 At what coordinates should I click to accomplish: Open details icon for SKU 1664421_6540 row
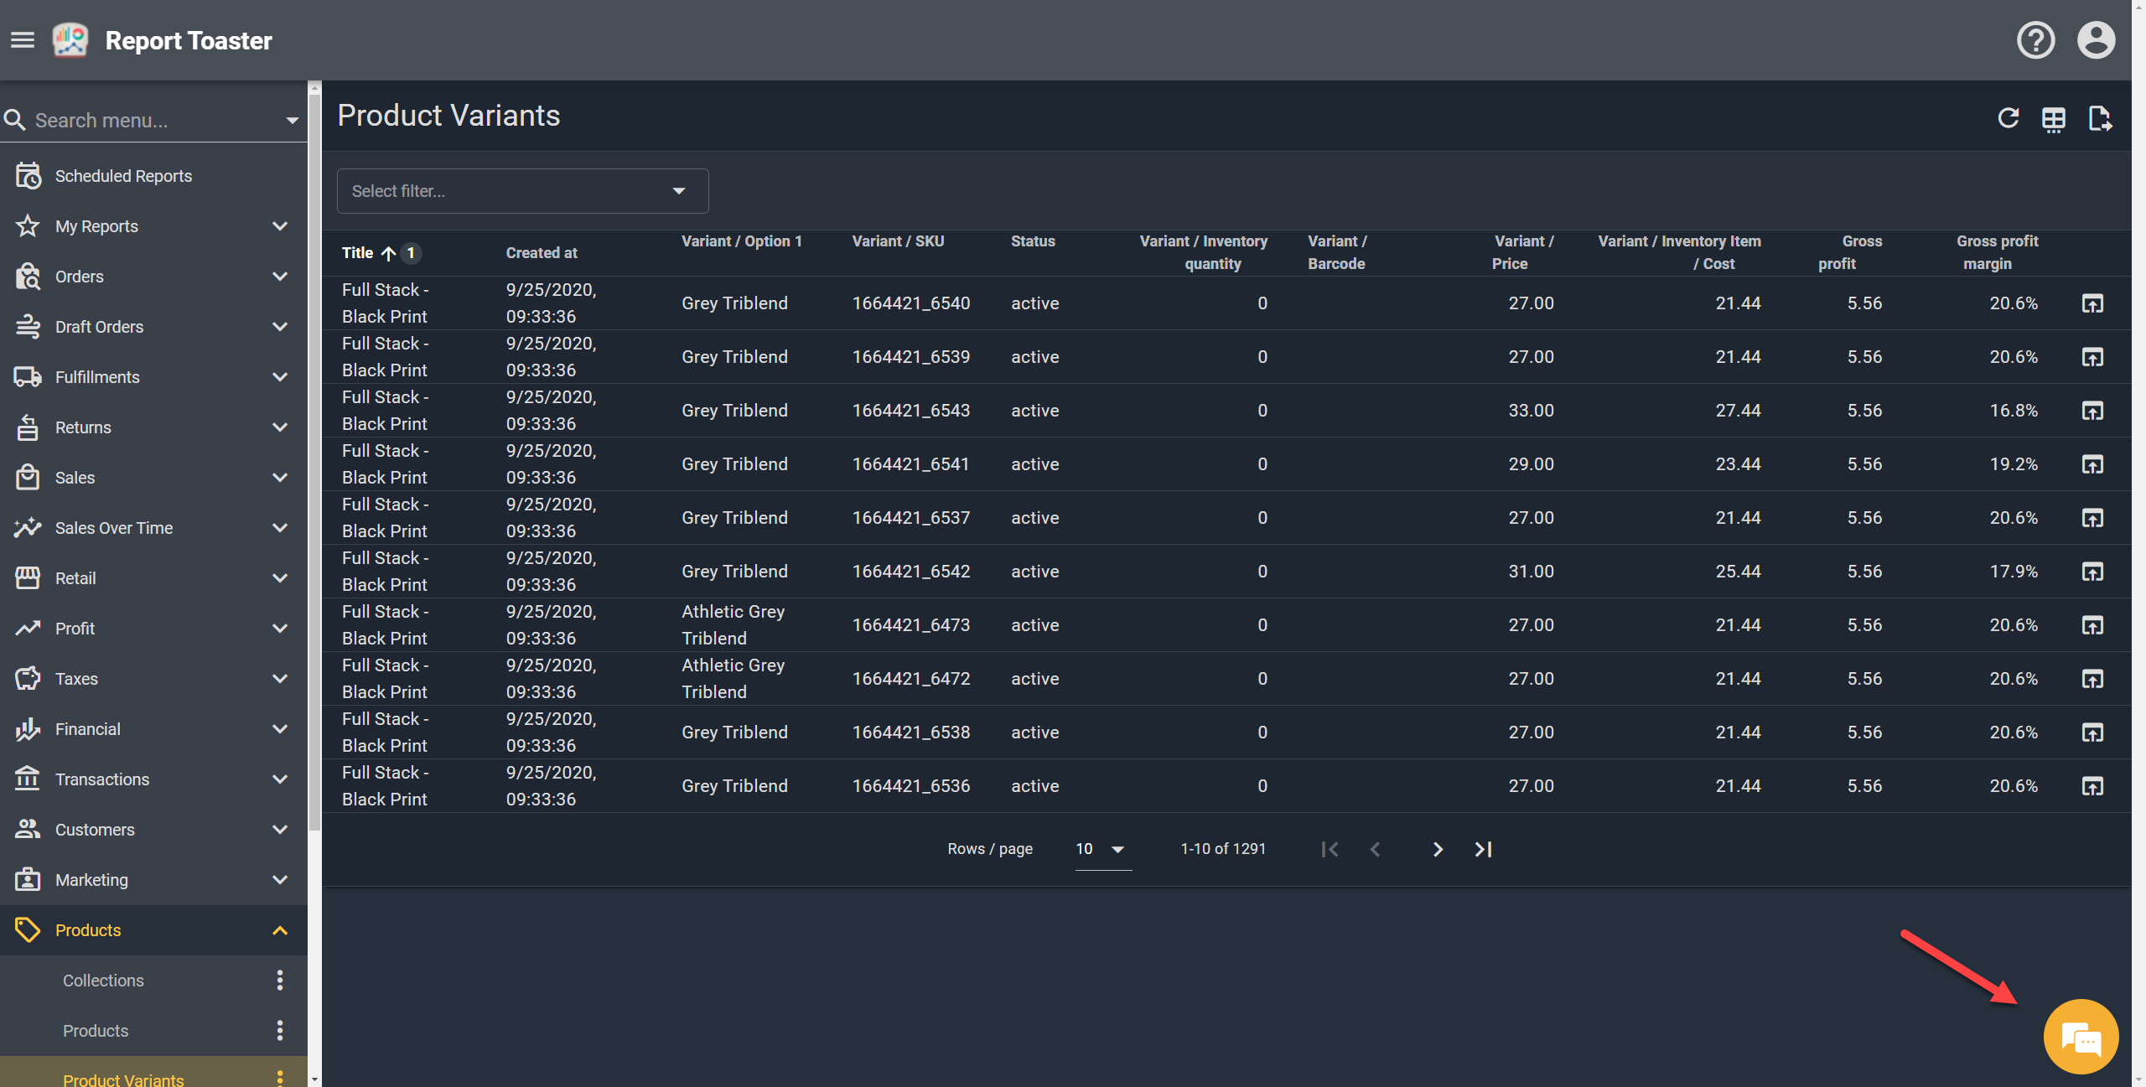(x=2092, y=303)
